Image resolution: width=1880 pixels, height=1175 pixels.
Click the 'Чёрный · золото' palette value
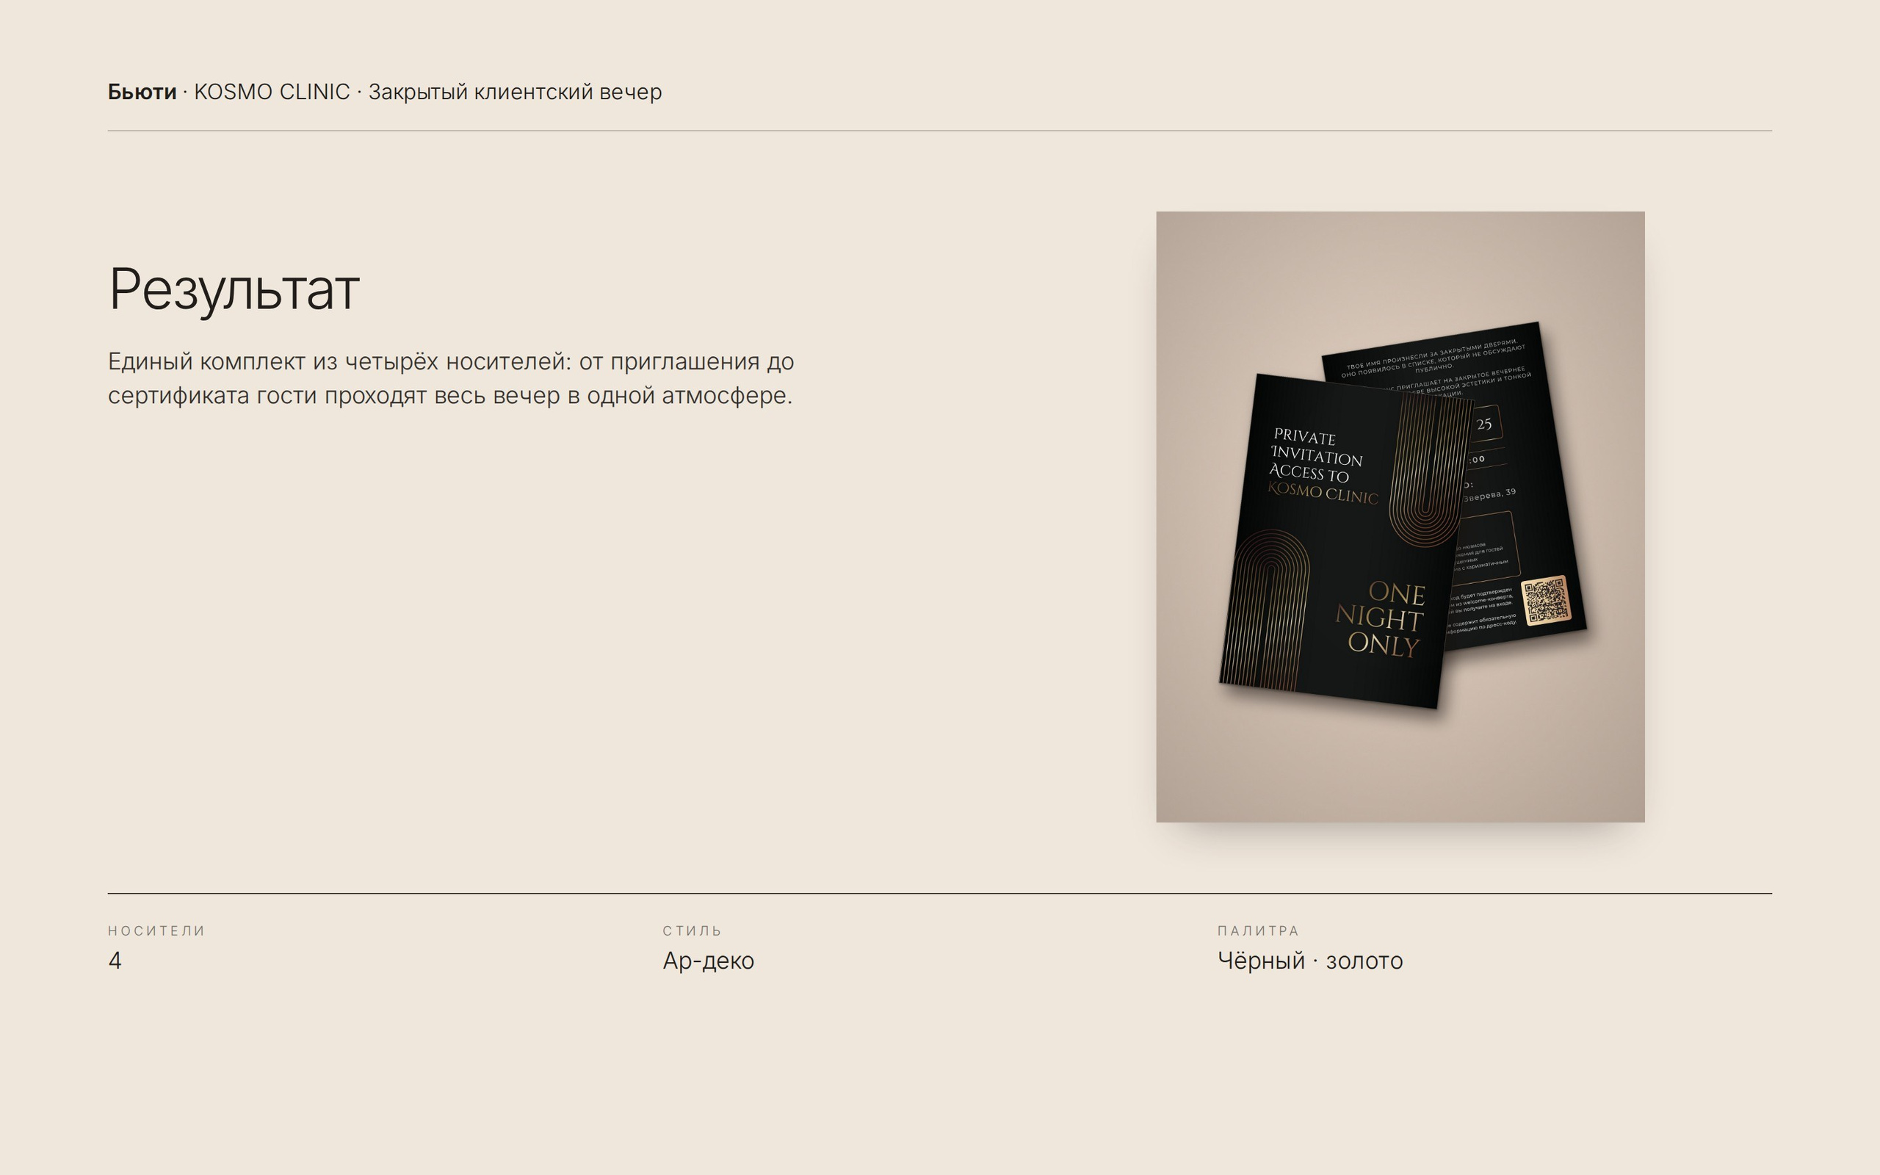click(x=1310, y=961)
